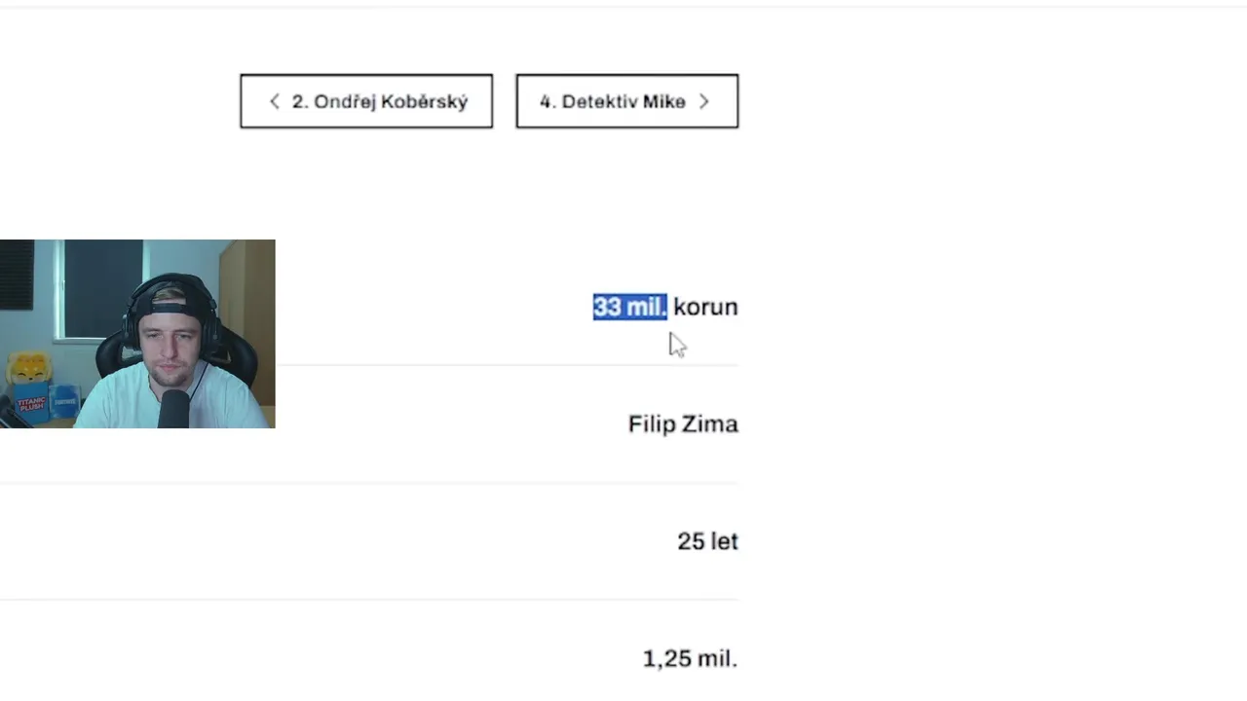
Task: Click the highlighted 33 mil. text
Action: (629, 307)
